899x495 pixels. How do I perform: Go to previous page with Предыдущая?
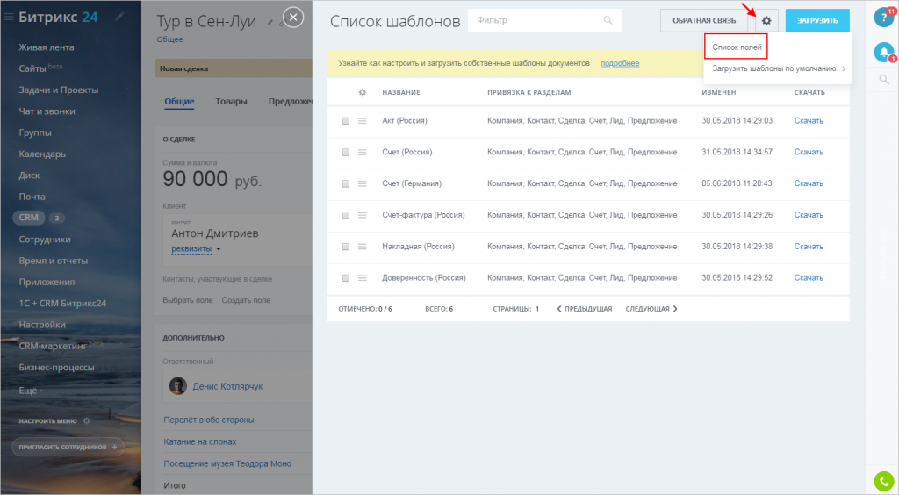[x=584, y=309]
